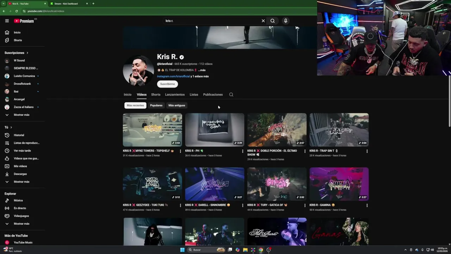
Task: Switch to the Lanzamientos channel tab
Action: click(175, 95)
